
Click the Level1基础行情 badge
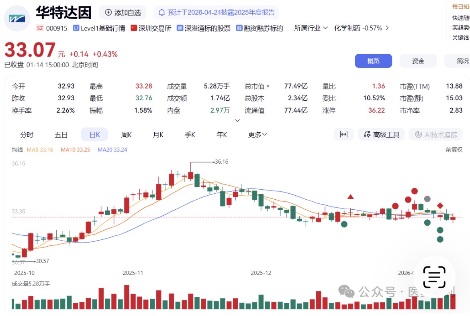pos(99,28)
